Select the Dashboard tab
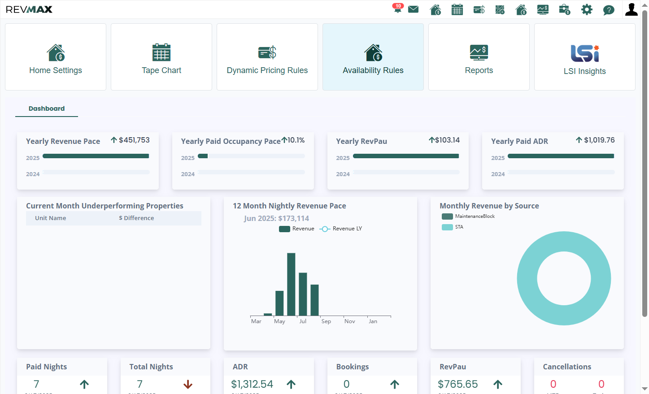 [47, 109]
